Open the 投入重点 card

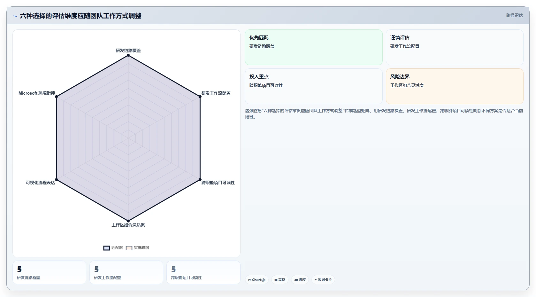314,86
